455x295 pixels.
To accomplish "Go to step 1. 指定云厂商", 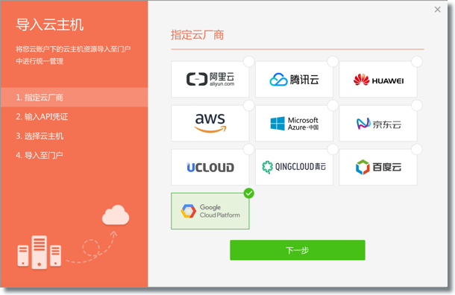I will 75,98.
